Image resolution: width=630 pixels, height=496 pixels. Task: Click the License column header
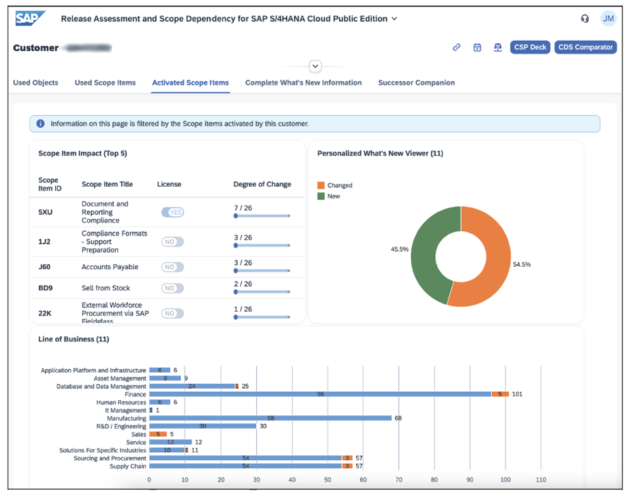[169, 184]
